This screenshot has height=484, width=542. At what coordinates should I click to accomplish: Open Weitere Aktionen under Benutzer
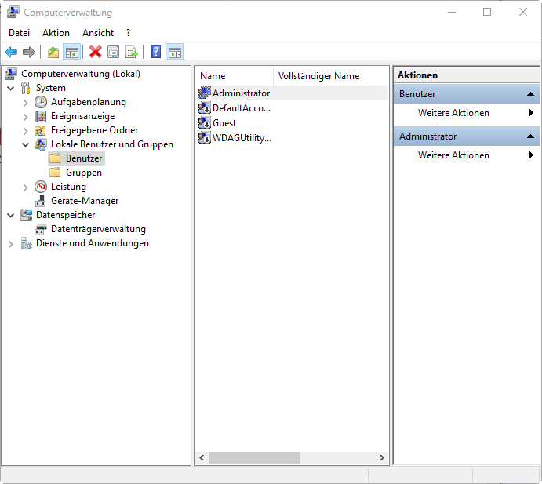tap(466, 113)
